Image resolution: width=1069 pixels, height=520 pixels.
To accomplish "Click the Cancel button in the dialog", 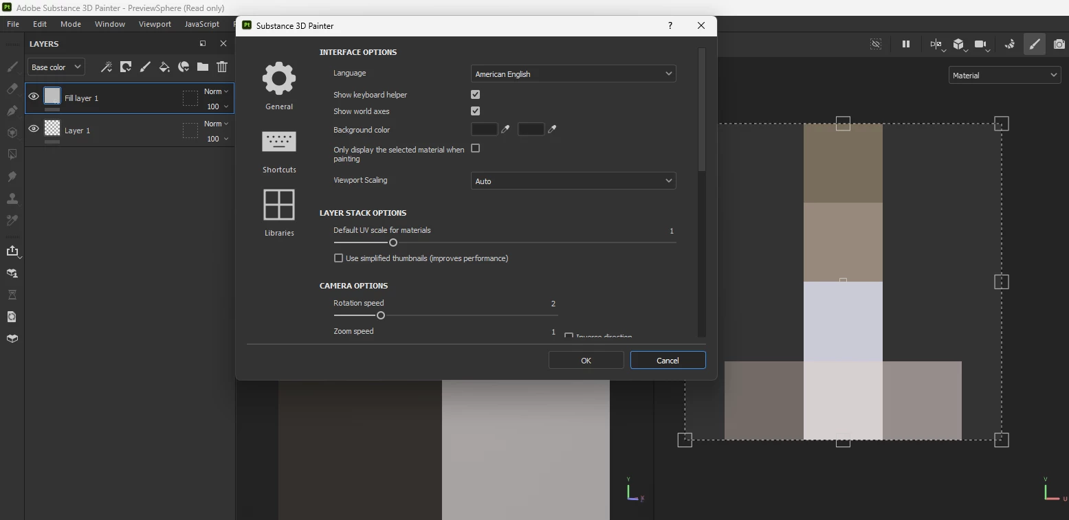I will coord(668,360).
